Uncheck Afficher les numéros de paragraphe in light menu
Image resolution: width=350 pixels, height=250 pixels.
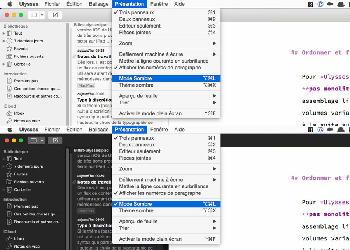click(166, 68)
